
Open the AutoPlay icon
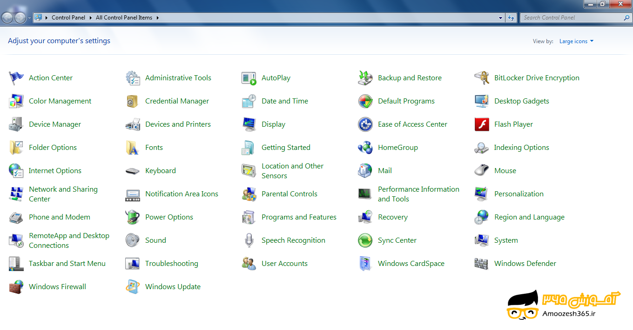click(x=249, y=78)
